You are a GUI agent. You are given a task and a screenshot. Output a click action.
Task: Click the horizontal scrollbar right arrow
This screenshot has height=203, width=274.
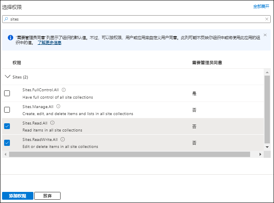click(260, 155)
